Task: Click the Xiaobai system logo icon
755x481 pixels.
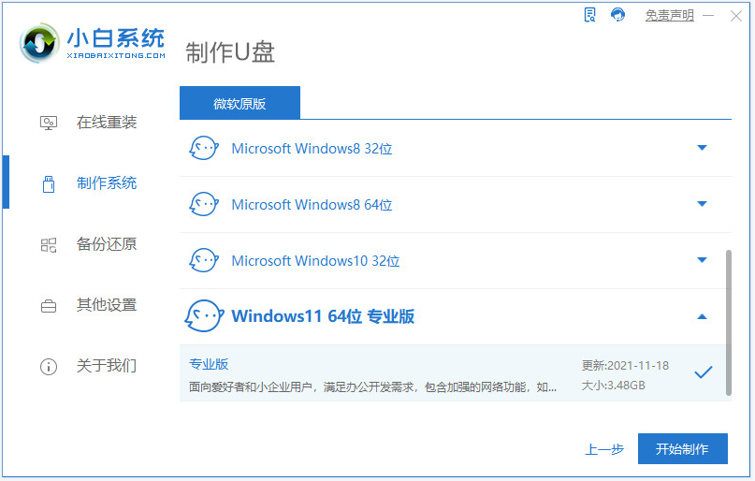Action: click(39, 43)
